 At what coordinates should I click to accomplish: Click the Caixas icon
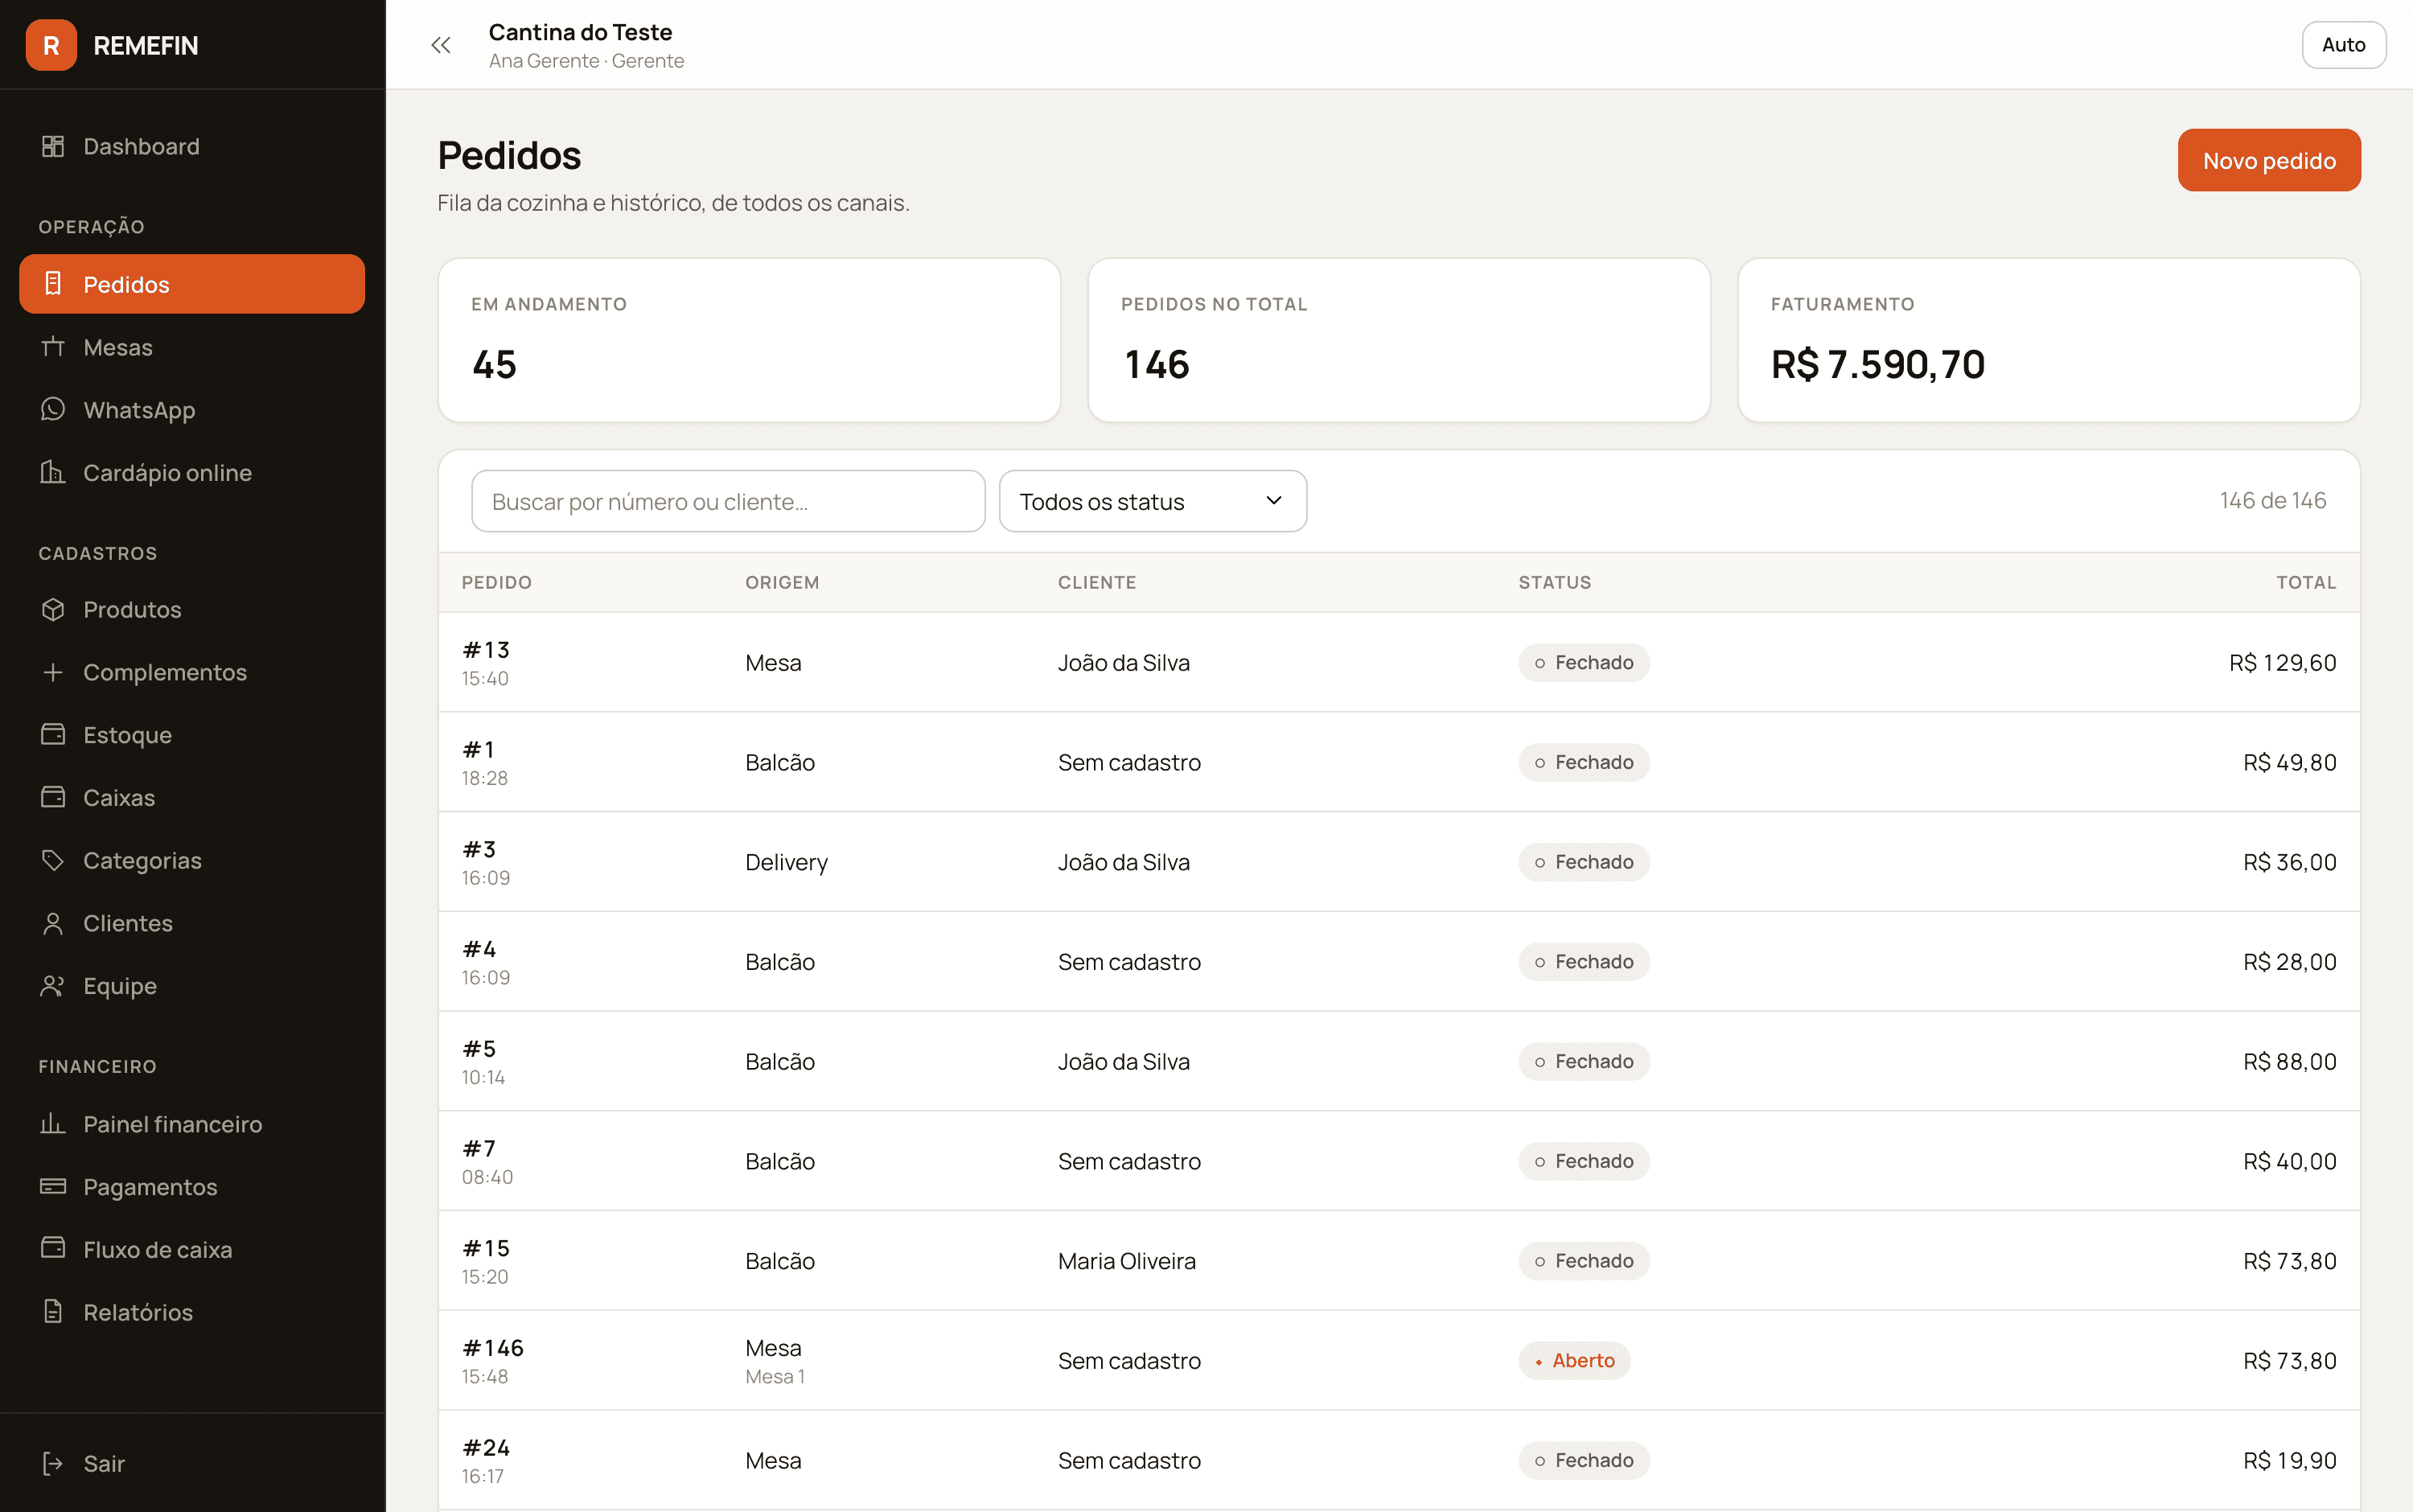[x=53, y=797]
